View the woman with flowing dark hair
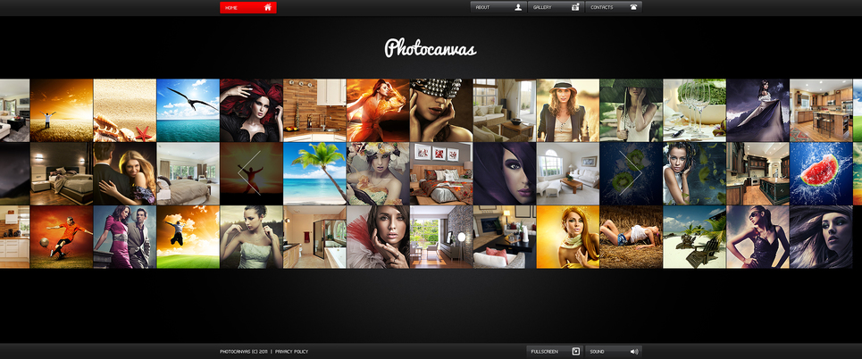Viewport: 862px width, 359px height. click(821, 237)
